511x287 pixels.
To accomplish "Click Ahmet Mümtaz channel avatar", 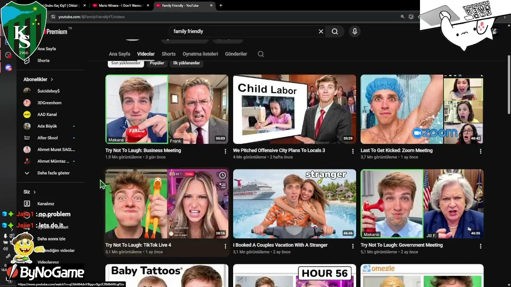I will coord(27,161).
